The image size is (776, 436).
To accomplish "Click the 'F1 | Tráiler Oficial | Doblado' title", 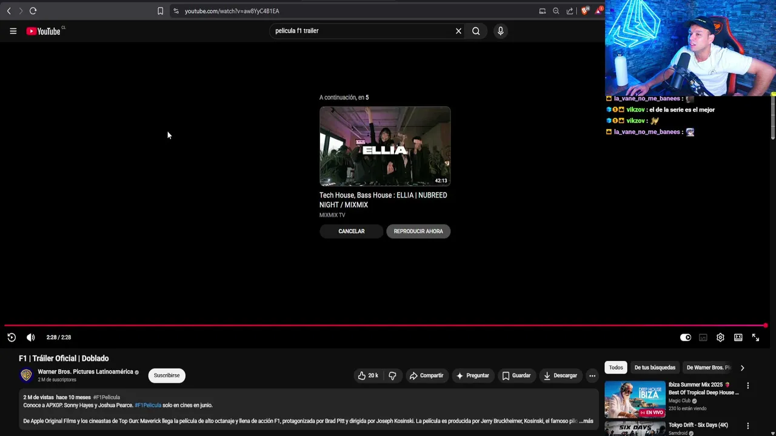I will pyautogui.click(x=64, y=358).
